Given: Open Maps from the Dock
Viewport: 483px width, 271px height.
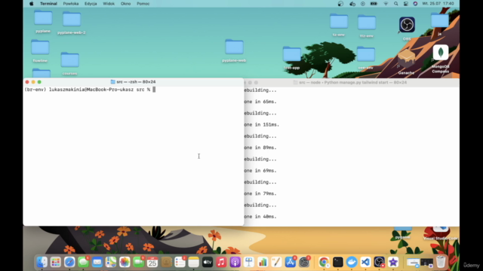Looking at the screenshot, I should (111, 262).
